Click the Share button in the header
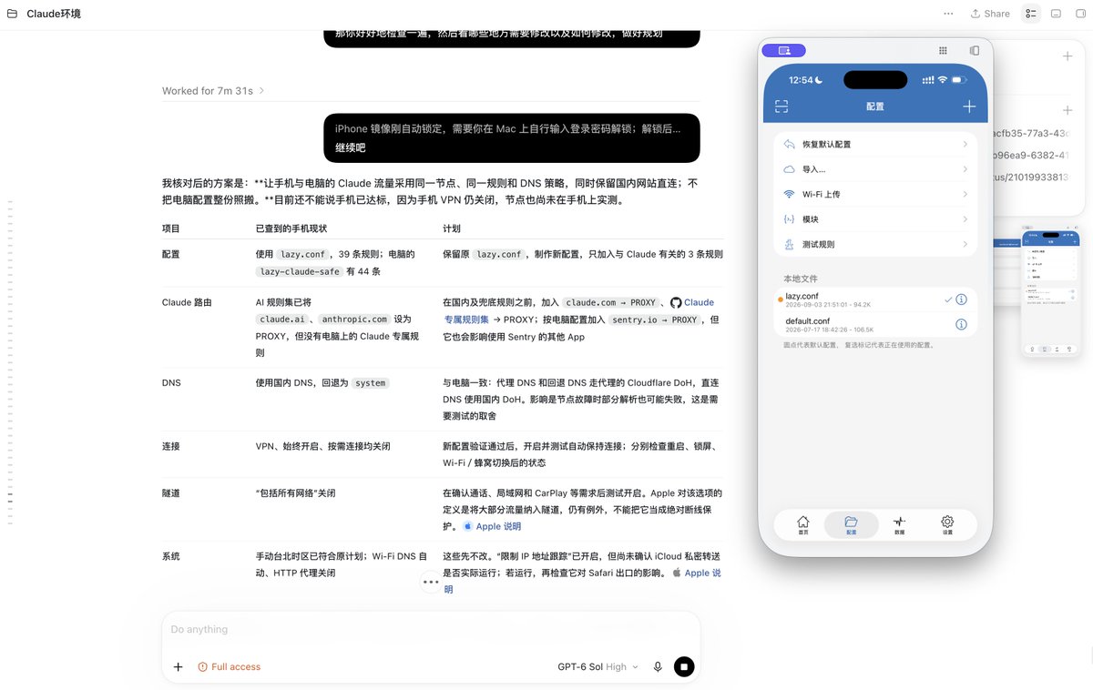The width and height of the screenshot is (1093, 690). point(990,14)
